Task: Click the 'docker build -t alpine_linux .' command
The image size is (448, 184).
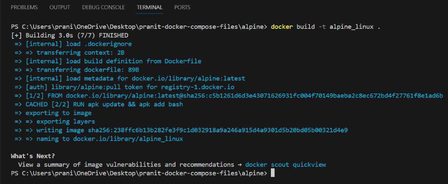Action: (325, 27)
